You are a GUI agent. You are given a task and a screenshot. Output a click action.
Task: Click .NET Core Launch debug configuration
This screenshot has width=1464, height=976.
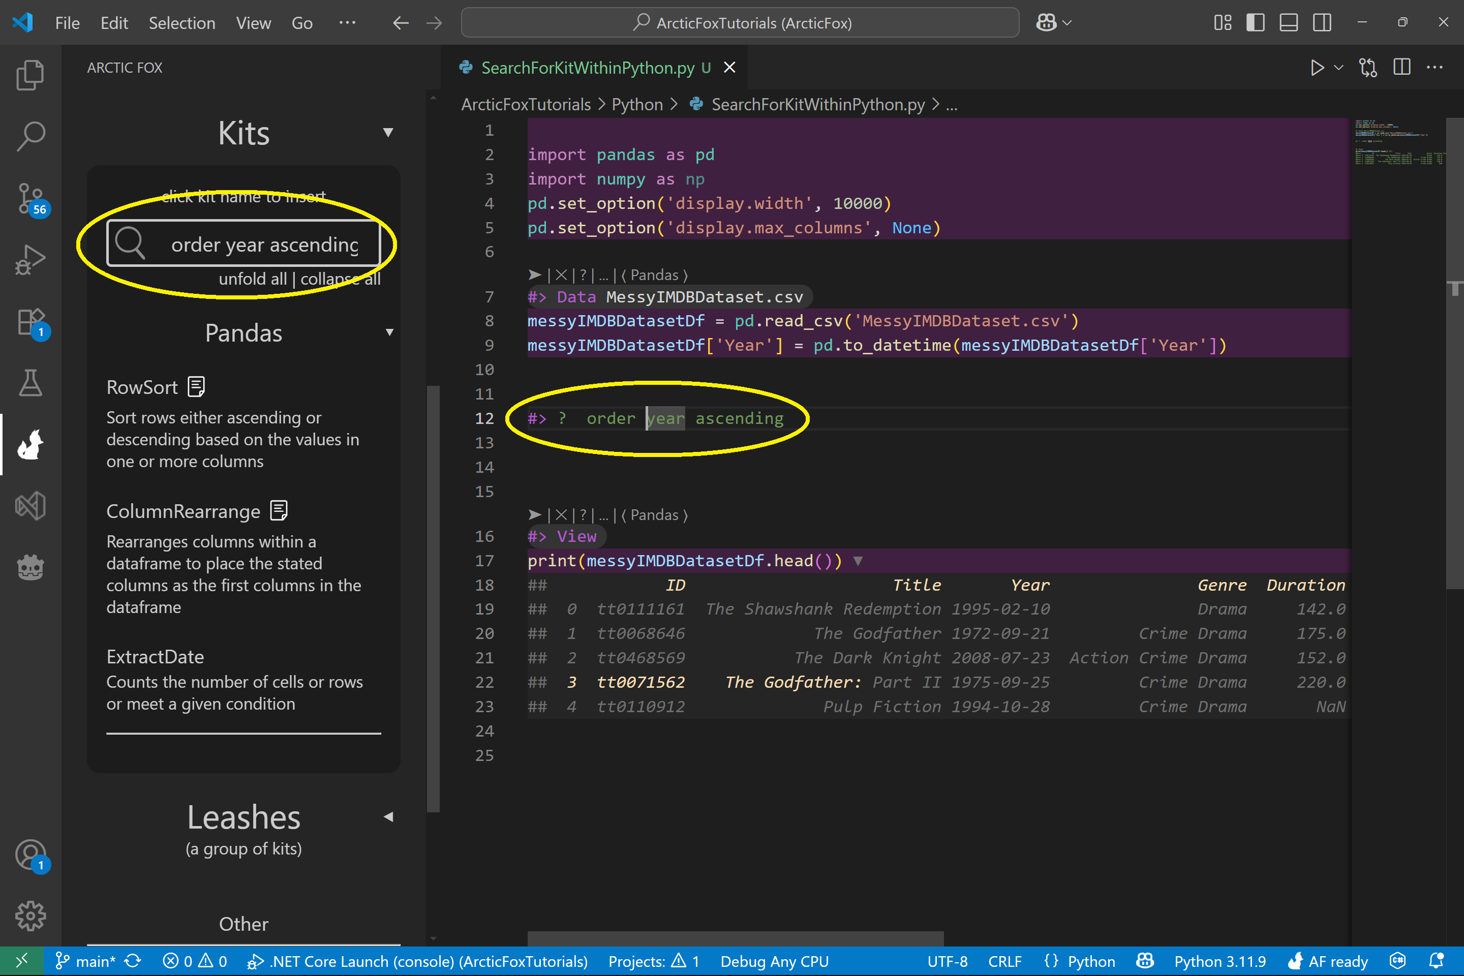coord(417,961)
